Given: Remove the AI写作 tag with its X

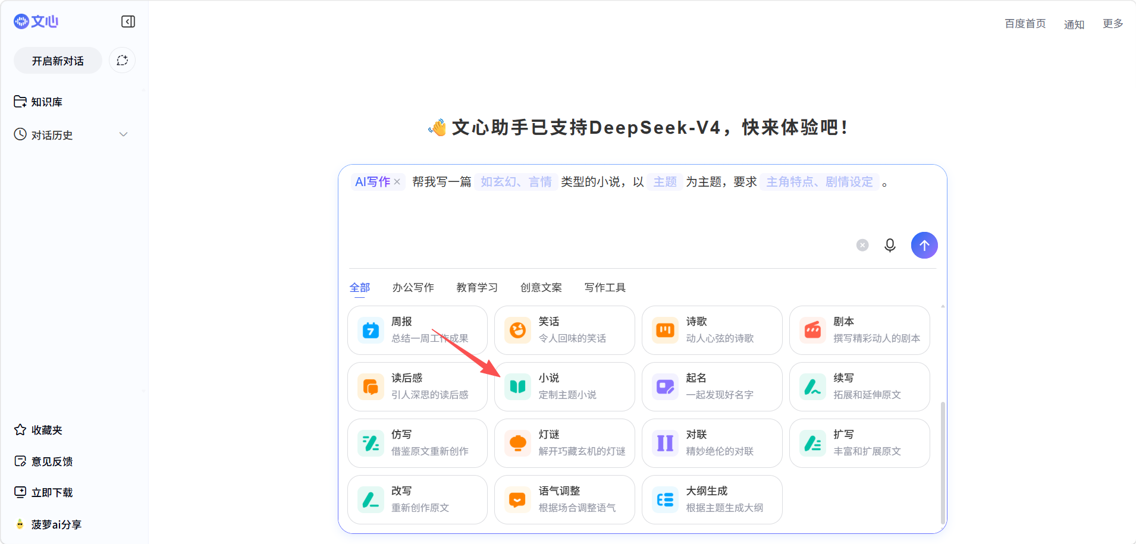Looking at the screenshot, I should pyautogui.click(x=397, y=182).
